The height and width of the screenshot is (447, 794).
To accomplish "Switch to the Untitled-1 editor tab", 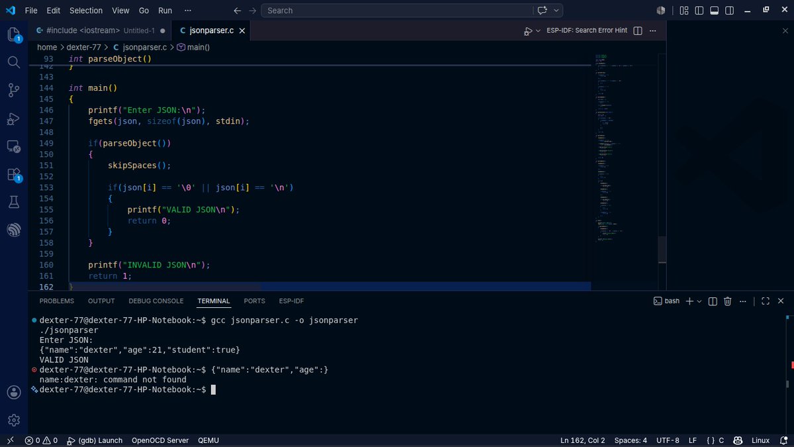I will (101, 30).
